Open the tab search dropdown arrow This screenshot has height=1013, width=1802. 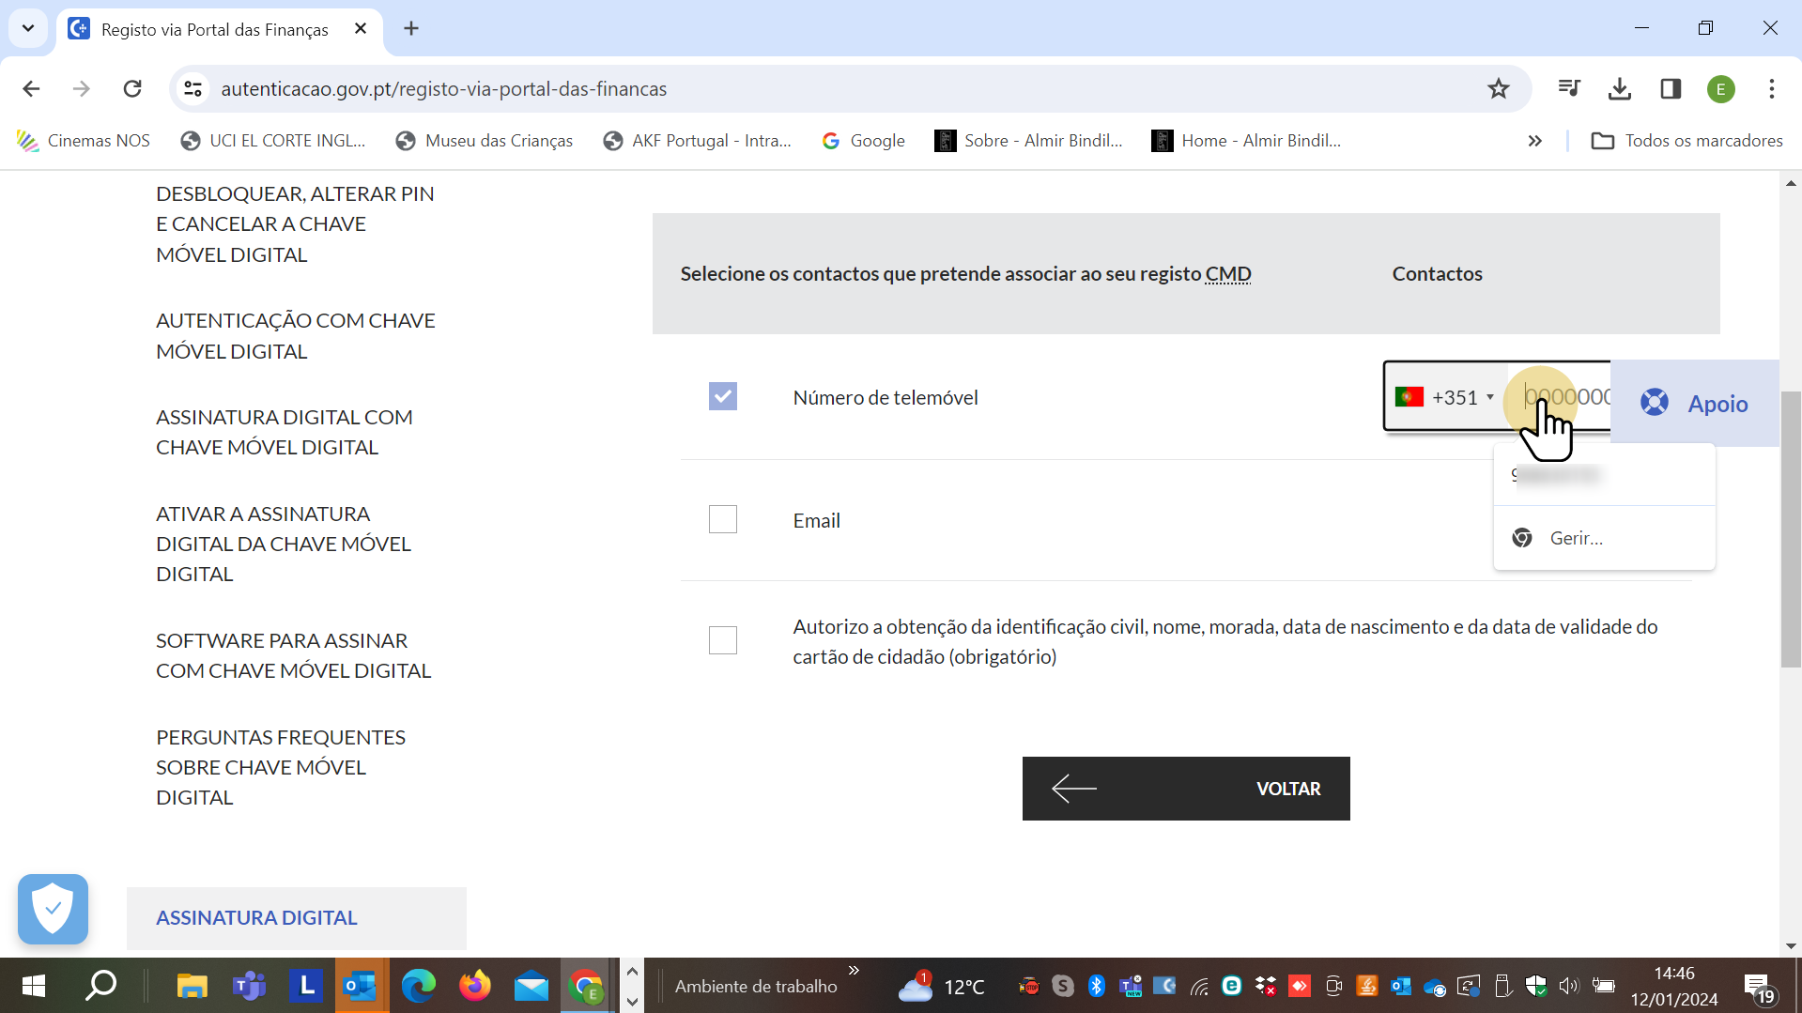[28, 28]
